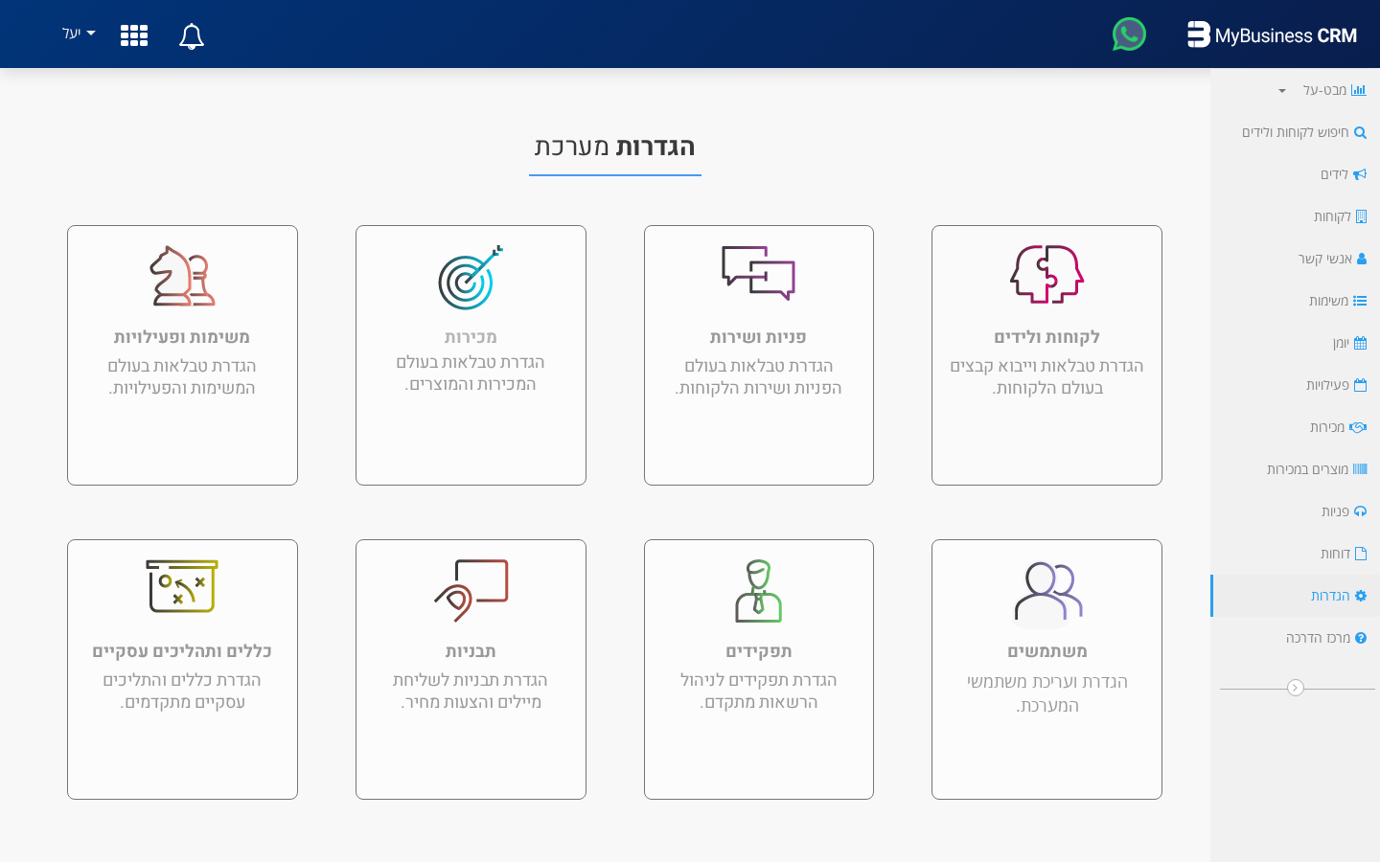Click the apps grid icon in top bar
Viewport: 1380px width, 862px height.
pyautogui.click(x=133, y=34)
